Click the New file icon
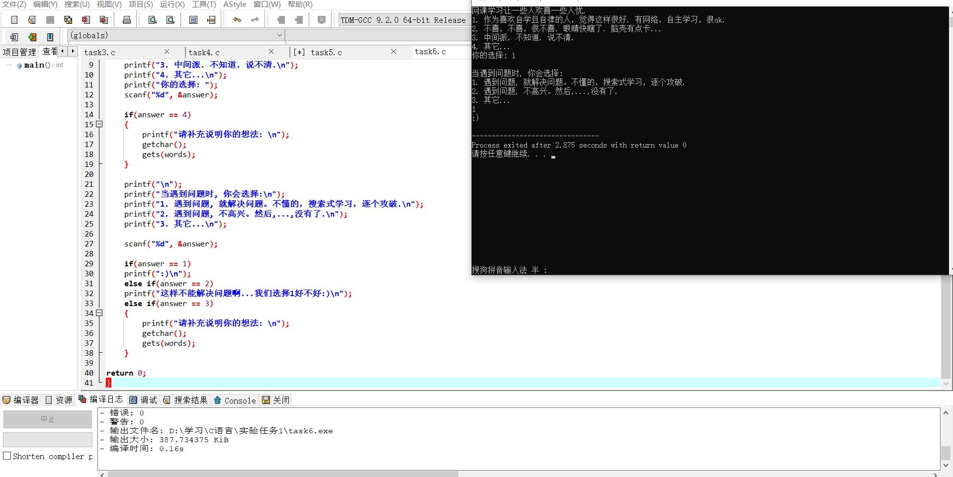This screenshot has height=477, width=953. 14,20
